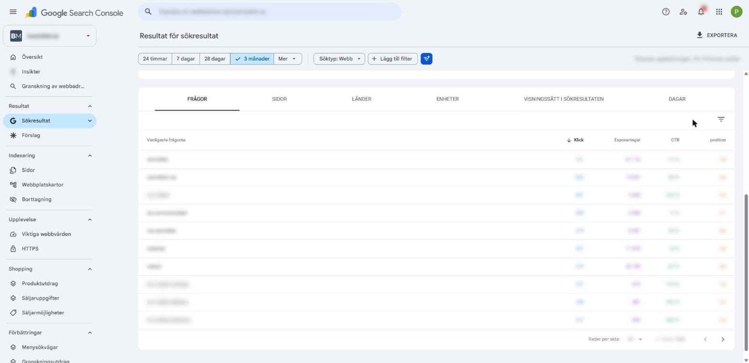Select the 24 timmar date range
The width and height of the screenshot is (749, 363).
point(155,59)
